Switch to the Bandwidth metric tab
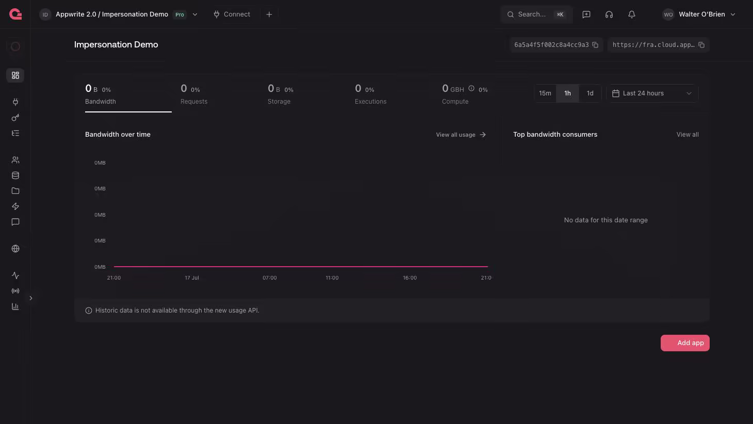Image resolution: width=753 pixels, height=424 pixels. (128, 95)
